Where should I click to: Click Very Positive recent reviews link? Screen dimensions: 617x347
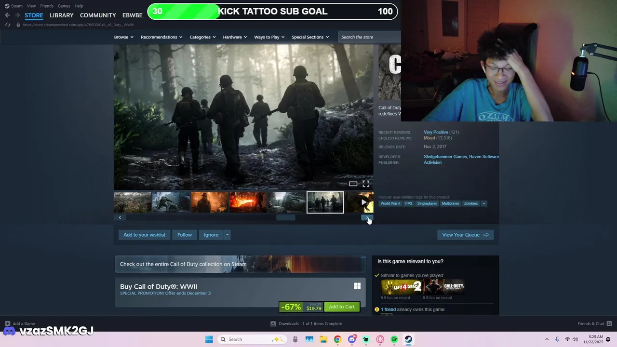coord(436,132)
